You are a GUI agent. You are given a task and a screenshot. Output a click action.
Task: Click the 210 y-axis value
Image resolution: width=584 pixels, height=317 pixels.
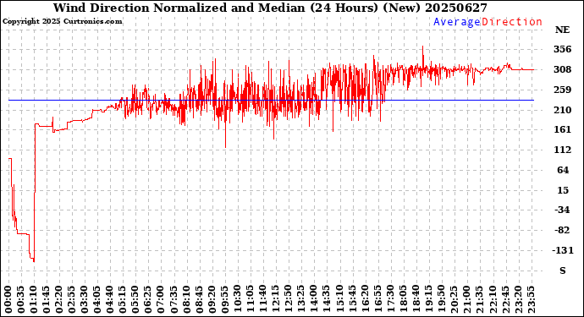tap(562, 110)
